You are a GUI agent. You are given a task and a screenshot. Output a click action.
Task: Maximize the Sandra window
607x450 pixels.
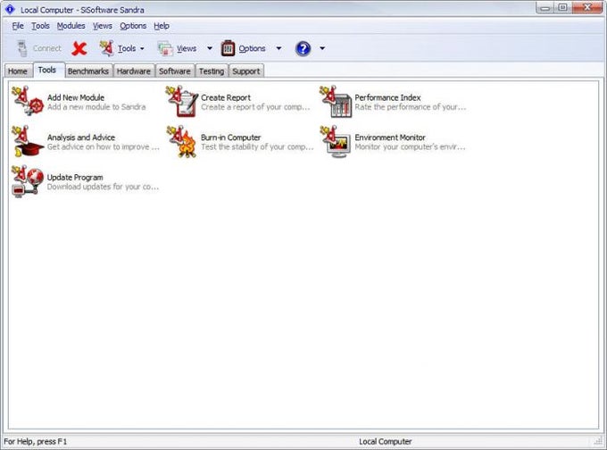(562, 8)
